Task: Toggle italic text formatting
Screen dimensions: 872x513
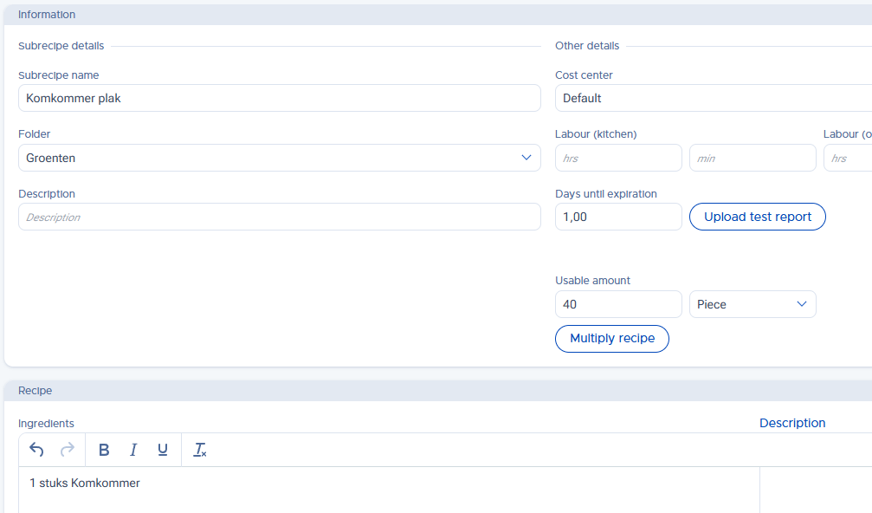Action: 133,450
